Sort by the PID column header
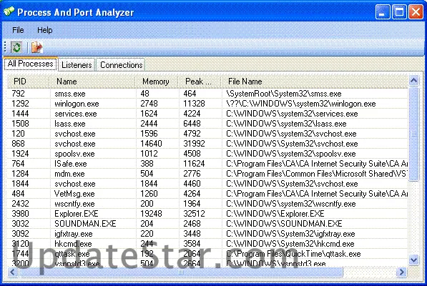Viewport: 427px width, 286px height. click(29, 82)
